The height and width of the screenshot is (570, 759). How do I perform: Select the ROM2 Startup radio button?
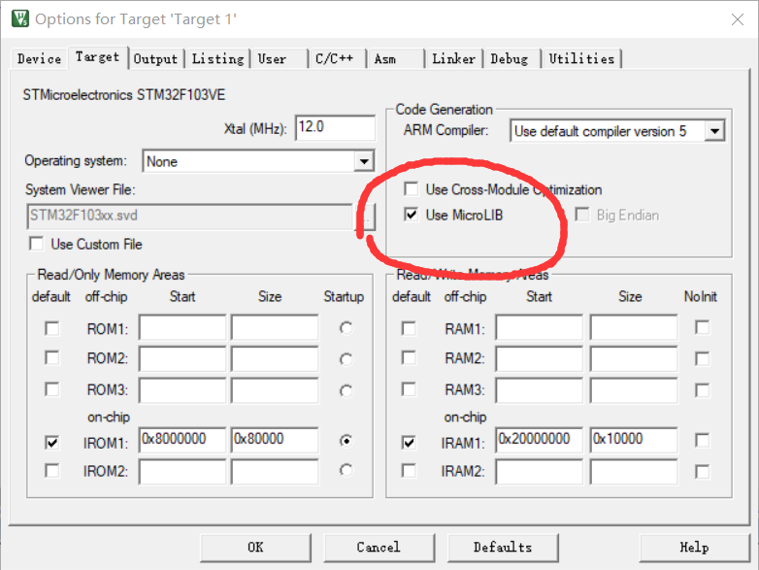(346, 359)
